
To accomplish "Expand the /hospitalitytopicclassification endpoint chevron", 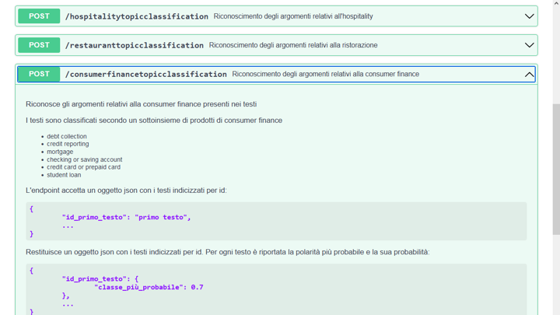I will pyautogui.click(x=529, y=16).
